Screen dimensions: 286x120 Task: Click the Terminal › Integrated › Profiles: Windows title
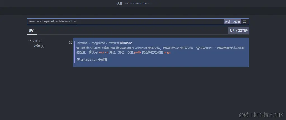[x=104, y=43]
